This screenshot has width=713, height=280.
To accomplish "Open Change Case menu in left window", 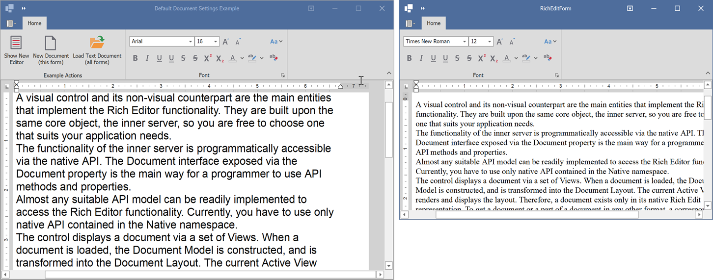I will point(276,42).
